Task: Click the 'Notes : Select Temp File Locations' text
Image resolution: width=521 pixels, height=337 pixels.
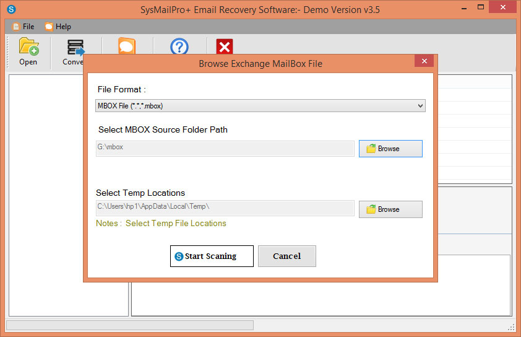Action: pos(161,223)
